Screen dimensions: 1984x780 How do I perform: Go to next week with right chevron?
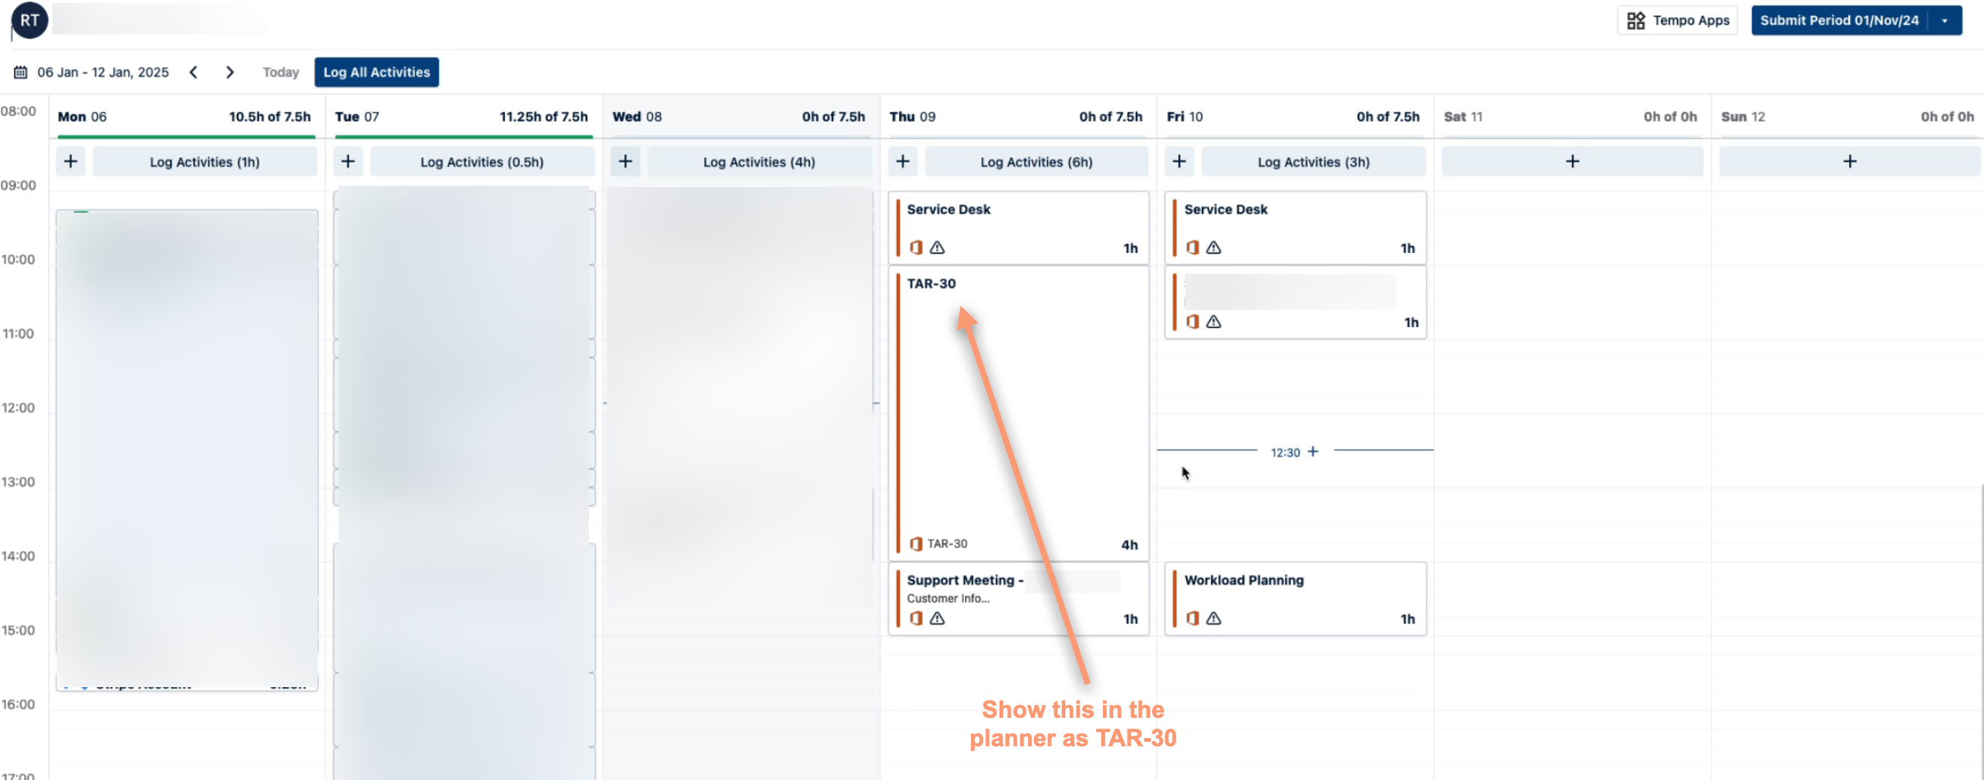click(x=229, y=73)
